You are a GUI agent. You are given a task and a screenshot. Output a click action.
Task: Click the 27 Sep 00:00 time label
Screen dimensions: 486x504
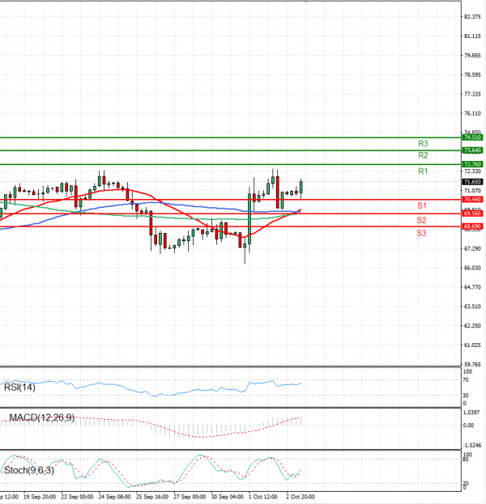coord(190,497)
